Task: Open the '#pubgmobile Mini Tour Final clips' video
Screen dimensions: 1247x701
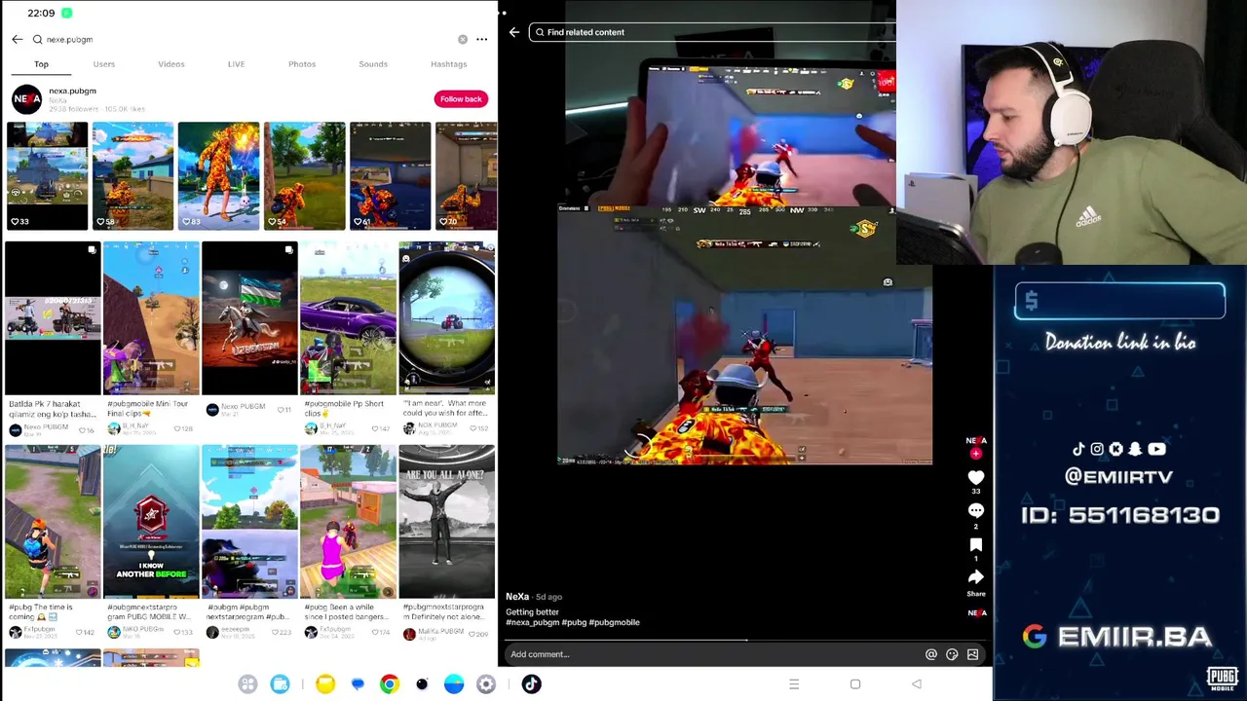Action: 151,318
